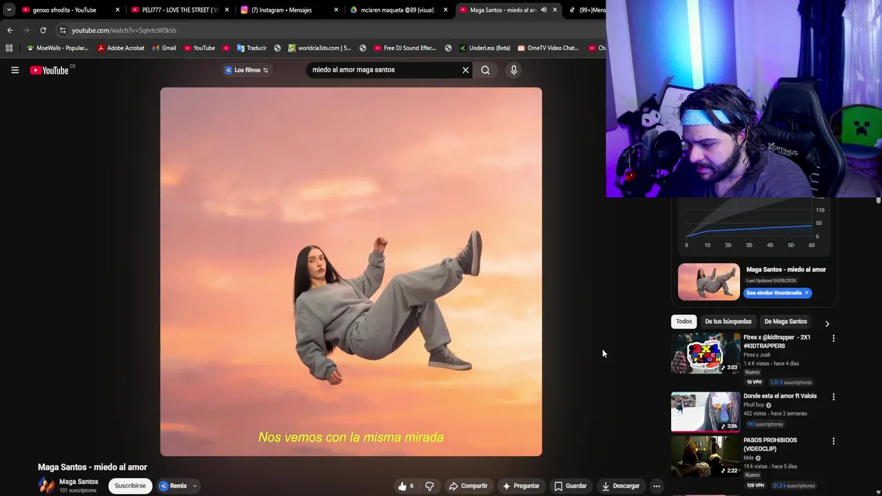Open site info icon beside the URL

63,30
